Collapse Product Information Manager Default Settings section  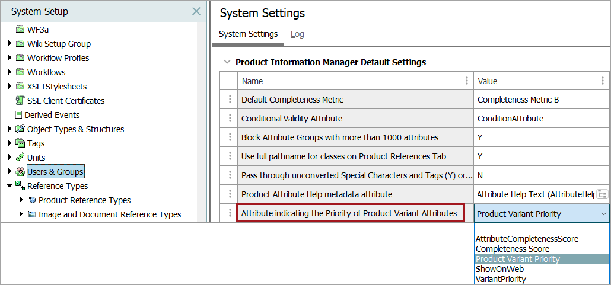[226, 62]
